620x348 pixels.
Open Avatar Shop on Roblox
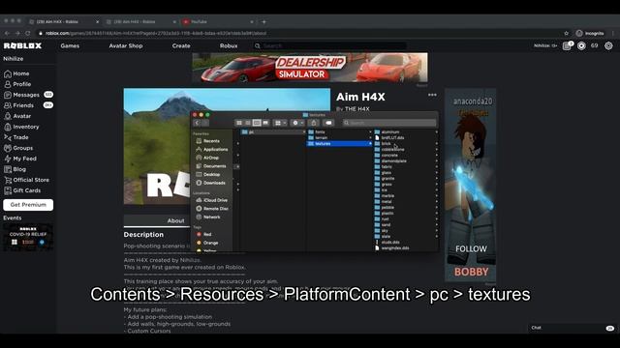click(x=126, y=45)
